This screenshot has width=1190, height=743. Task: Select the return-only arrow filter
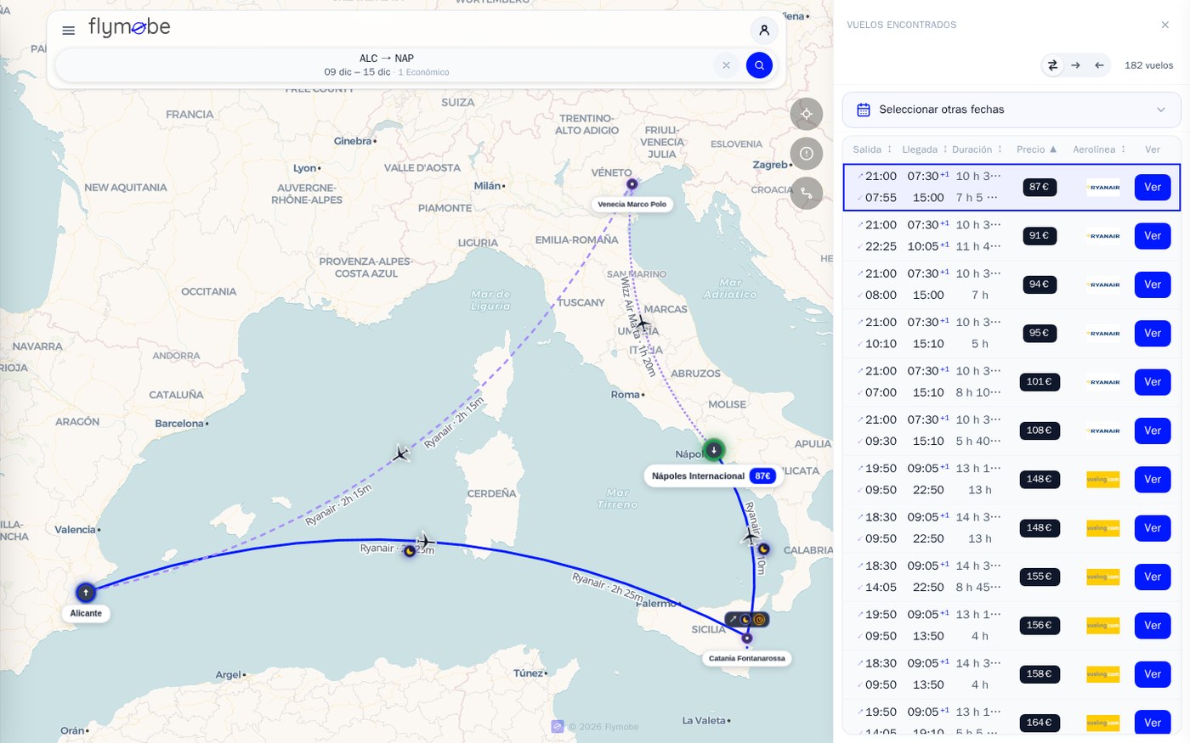(1099, 65)
